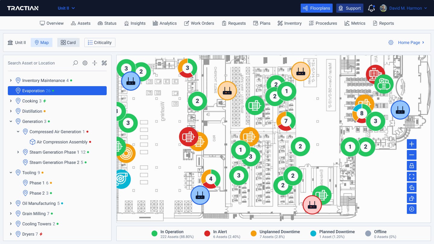Select the Evaporation location

57,91
